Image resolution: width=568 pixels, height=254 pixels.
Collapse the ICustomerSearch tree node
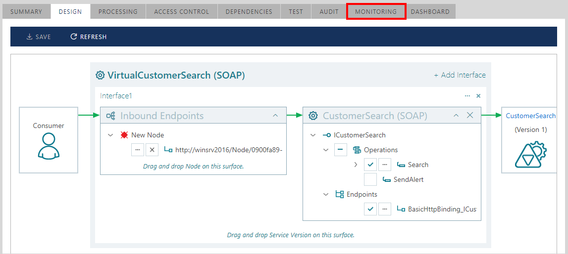(x=312, y=135)
